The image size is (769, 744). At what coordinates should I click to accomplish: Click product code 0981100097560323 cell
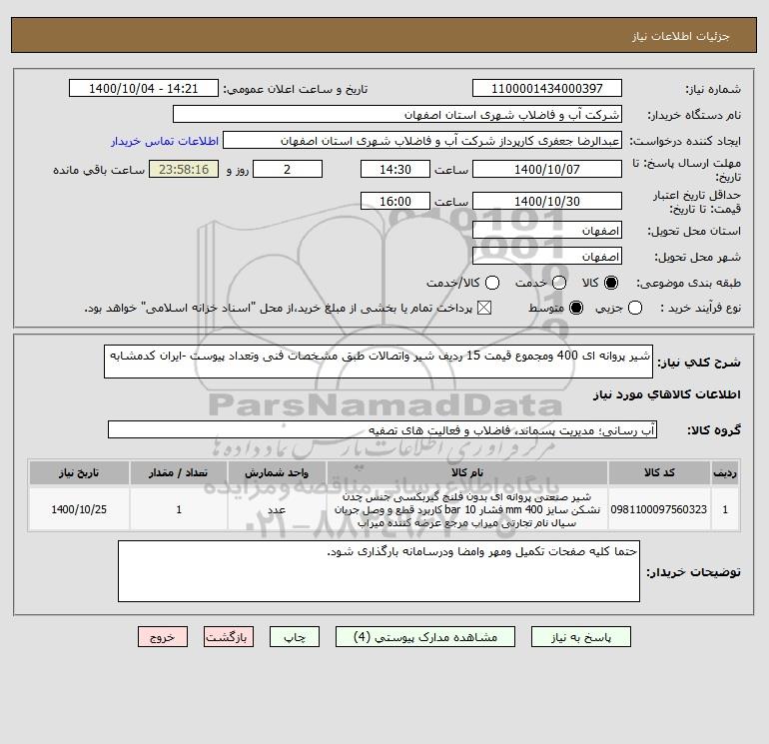659,509
